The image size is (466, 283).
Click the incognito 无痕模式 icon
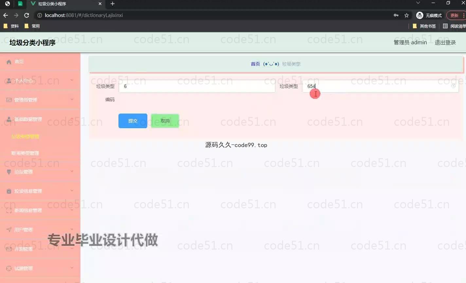[x=420, y=15]
